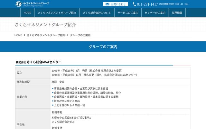Image resolution: width=206 pixels, height=129 pixels.
Task: Click the envelope icon in お問い合わせ button
Action: pyautogui.click(x=107, y=4)
